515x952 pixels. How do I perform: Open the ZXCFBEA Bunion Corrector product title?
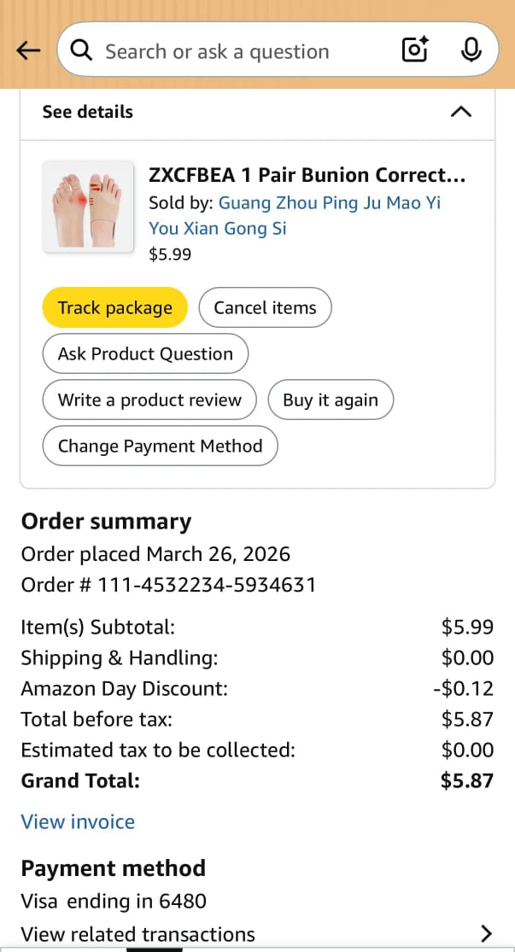pyautogui.click(x=307, y=175)
